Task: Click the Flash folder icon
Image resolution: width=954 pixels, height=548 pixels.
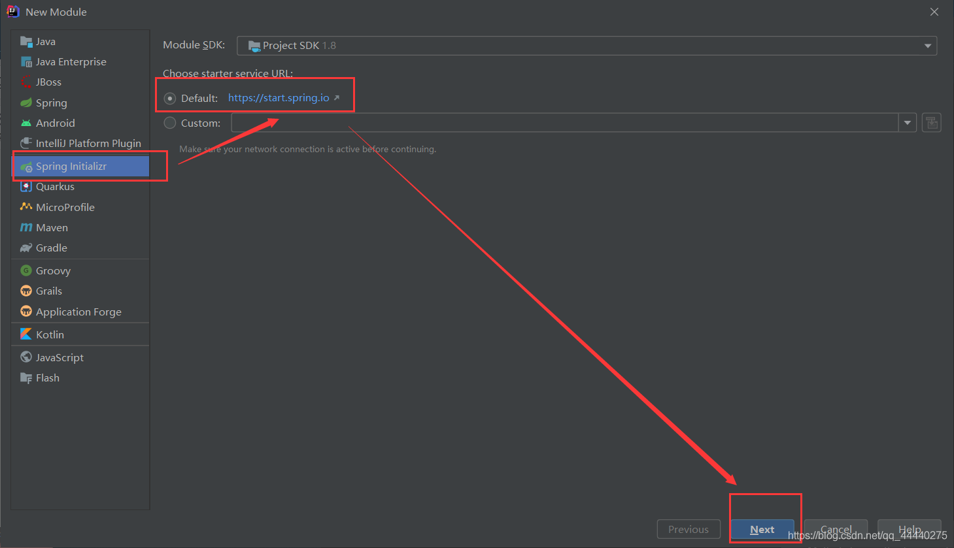Action: (26, 378)
